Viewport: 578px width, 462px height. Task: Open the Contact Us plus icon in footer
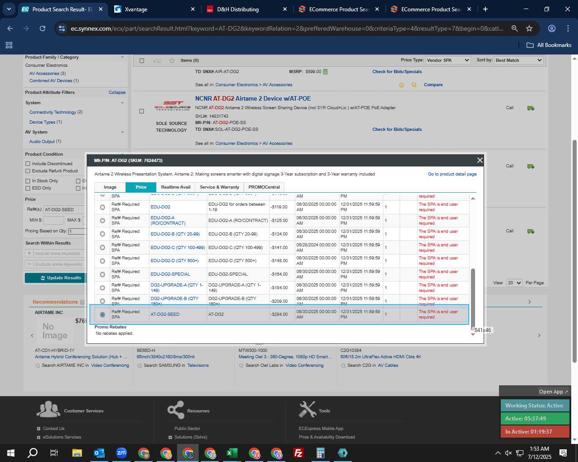click(39, 429)
